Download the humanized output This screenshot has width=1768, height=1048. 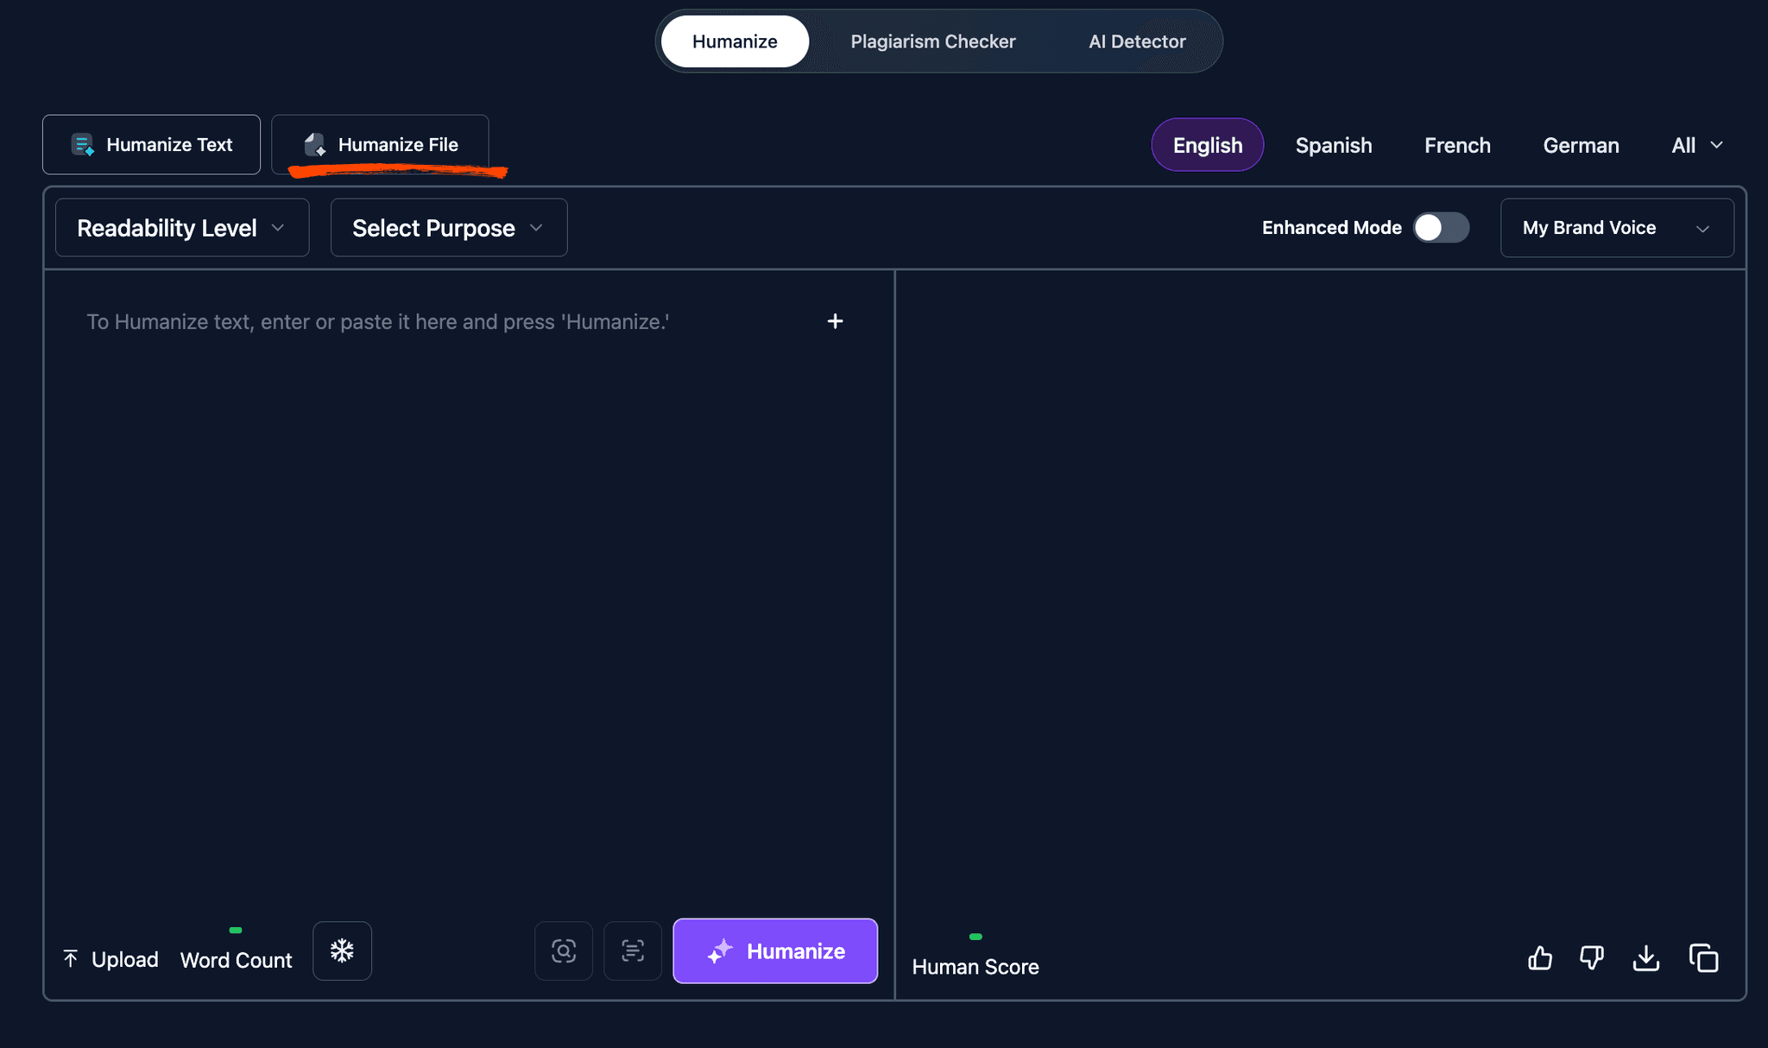pos(1647,958)
